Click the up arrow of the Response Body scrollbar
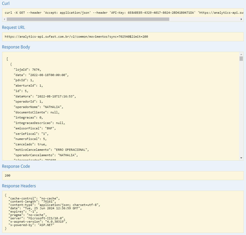 click(241, 54)
